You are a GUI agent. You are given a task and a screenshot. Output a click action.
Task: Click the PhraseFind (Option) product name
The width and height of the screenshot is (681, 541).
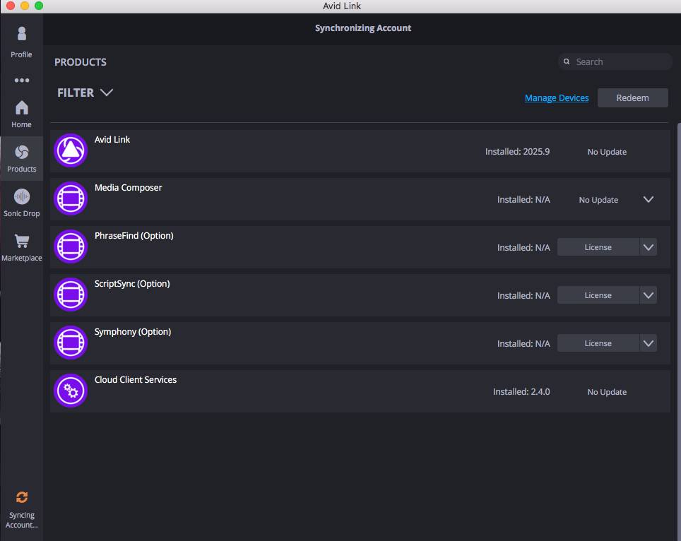[x=134, y=235]
